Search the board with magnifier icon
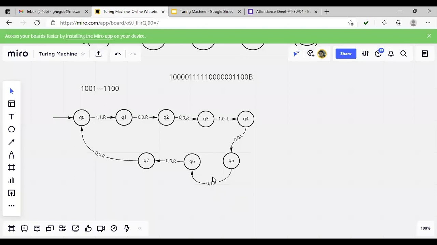 point(404,54)
